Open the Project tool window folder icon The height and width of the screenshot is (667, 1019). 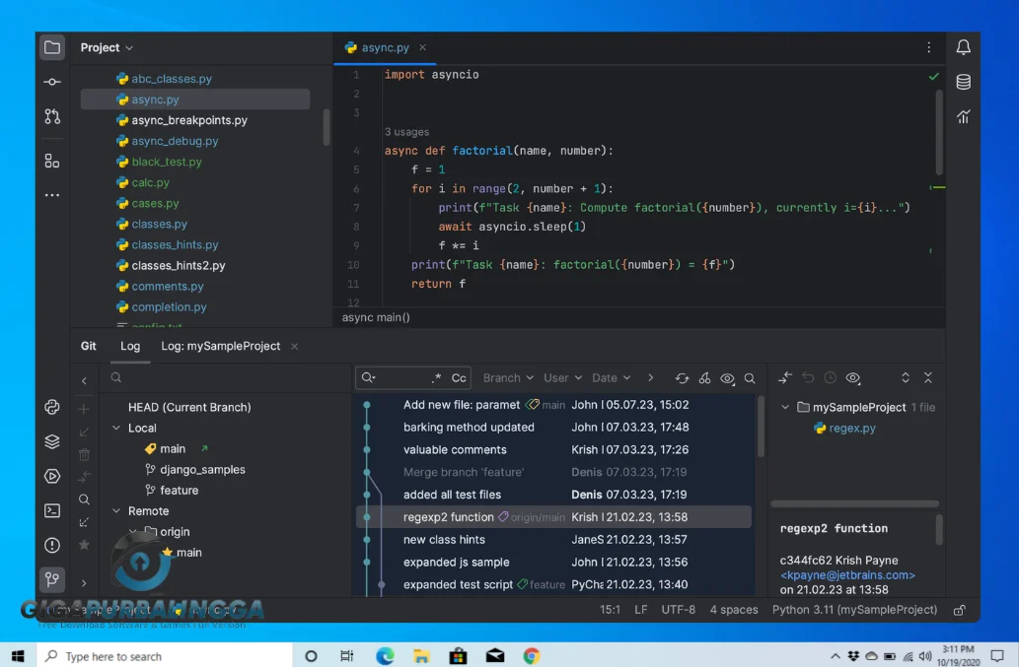pyautogui.click(x=52, y=47)
